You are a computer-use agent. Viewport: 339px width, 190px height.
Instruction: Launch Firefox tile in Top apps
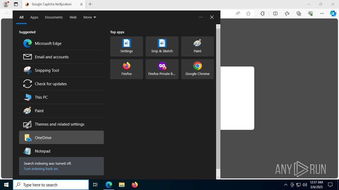pos(127,69)
